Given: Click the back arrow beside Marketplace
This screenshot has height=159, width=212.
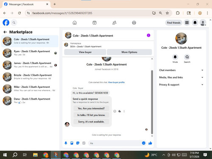Looking at the screenshot, I should coord(5,32).
